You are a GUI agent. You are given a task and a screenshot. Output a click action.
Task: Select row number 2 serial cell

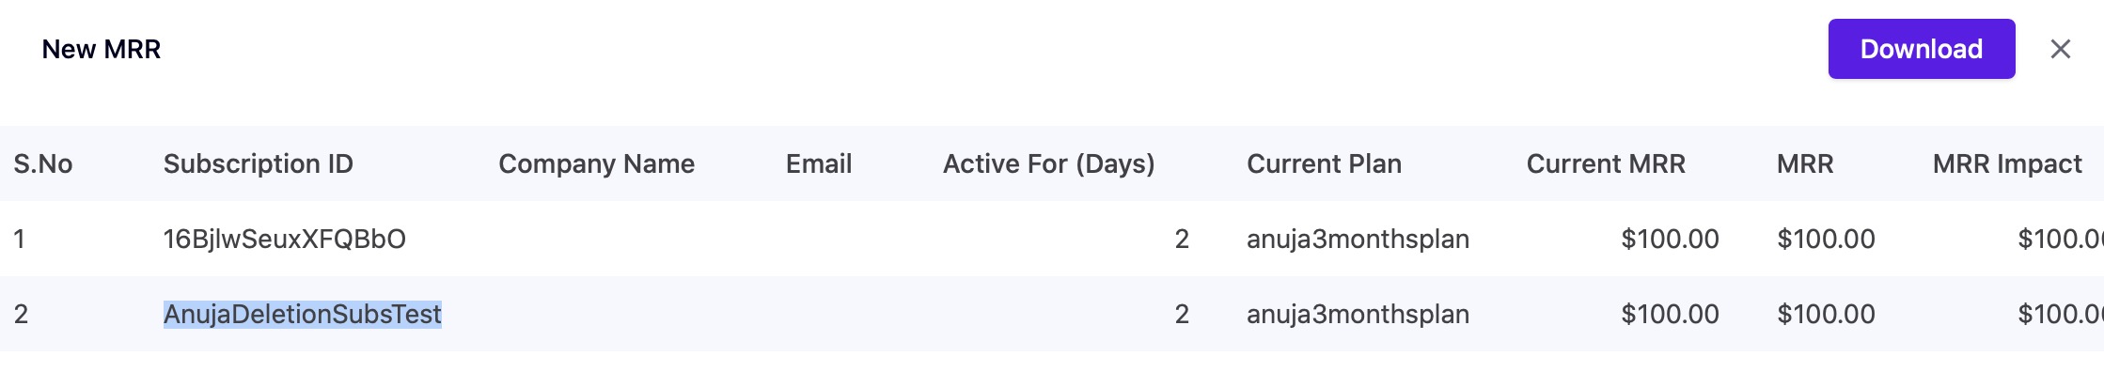[x=21, y=314]
